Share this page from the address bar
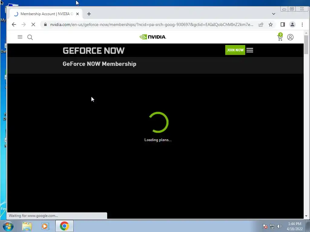310x232 pixels. 261,24
